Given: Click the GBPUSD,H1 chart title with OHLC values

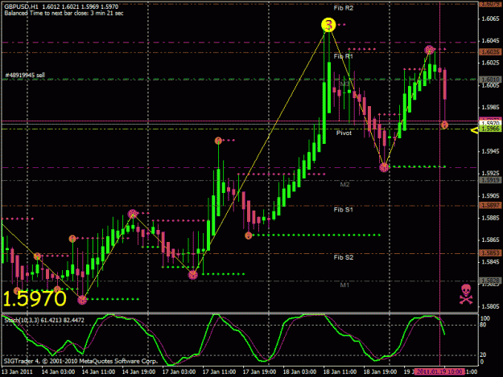Looking at the screenshot, I should 61,6.
